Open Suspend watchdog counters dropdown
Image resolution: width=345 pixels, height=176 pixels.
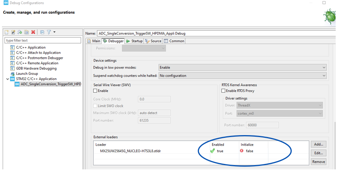tap(242, 76)
